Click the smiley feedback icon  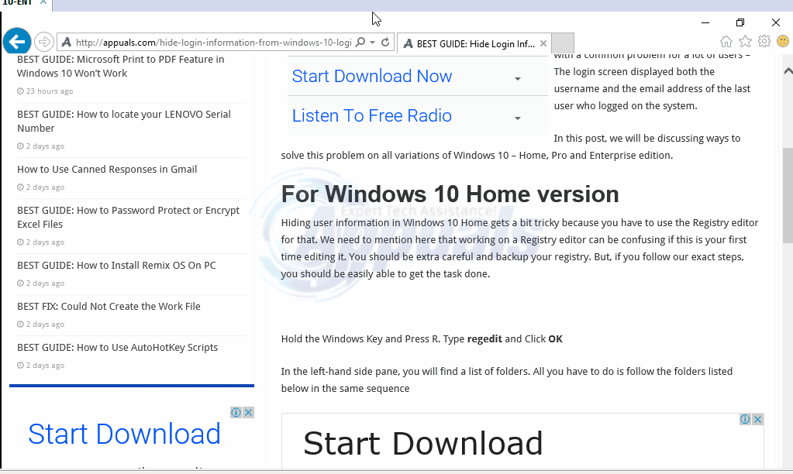coord(784,43)
